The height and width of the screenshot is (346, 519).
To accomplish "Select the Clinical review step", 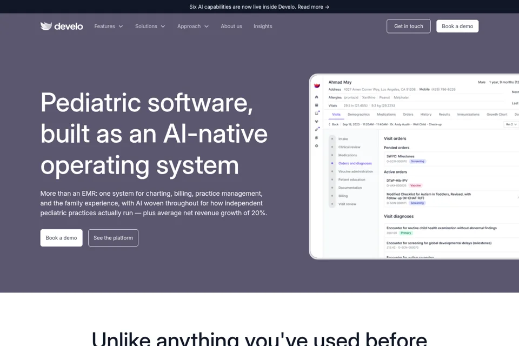I will coord(349,147).
